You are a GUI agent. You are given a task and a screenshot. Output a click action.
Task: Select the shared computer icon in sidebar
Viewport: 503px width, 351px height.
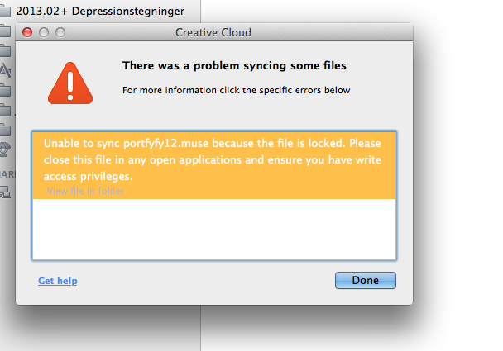pyautogui.click(x=5, y=192)
